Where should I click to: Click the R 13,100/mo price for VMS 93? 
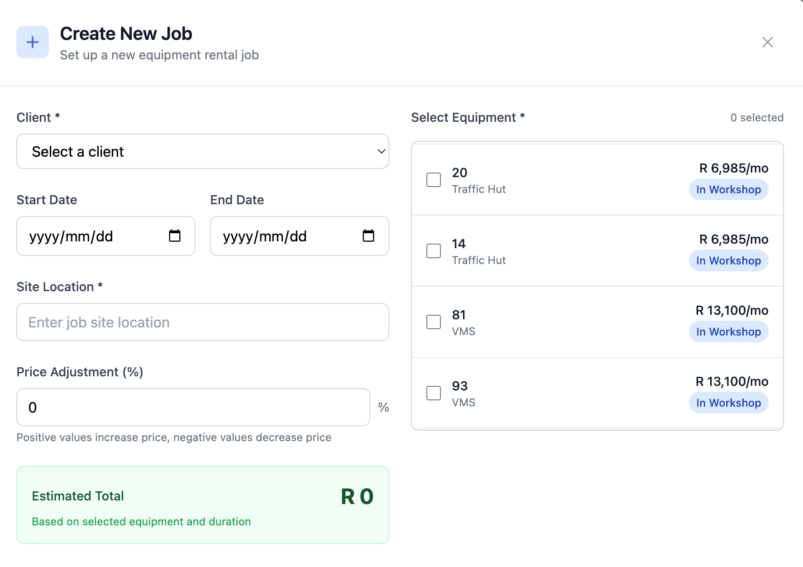731,382
